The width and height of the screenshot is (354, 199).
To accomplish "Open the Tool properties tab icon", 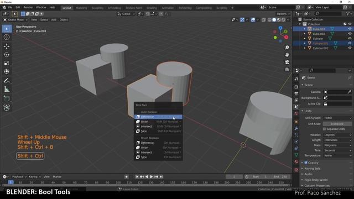I will (296, 78).
